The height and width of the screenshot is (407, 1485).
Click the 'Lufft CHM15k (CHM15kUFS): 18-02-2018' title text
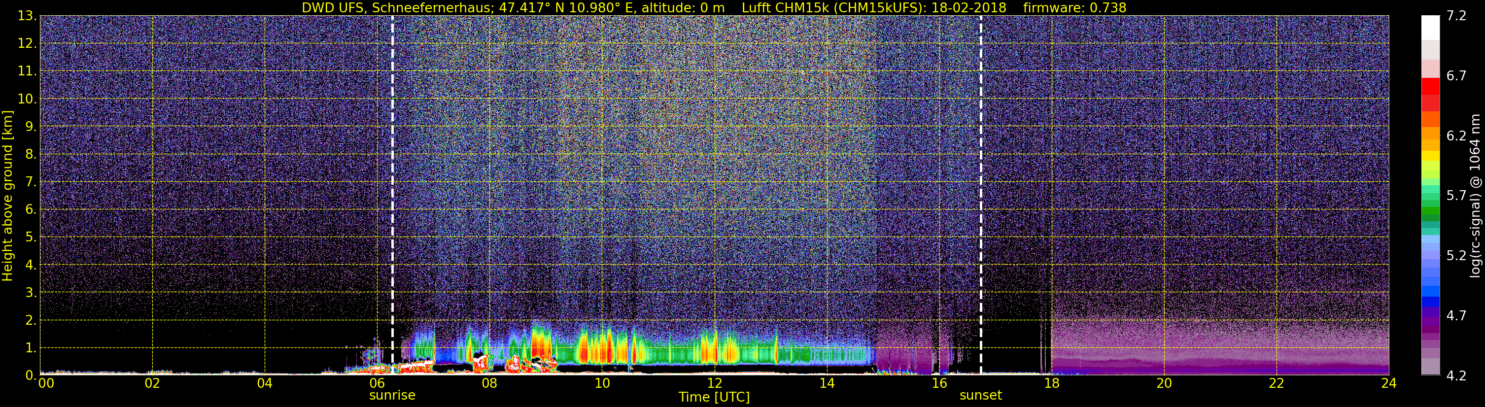pos(873,7)
